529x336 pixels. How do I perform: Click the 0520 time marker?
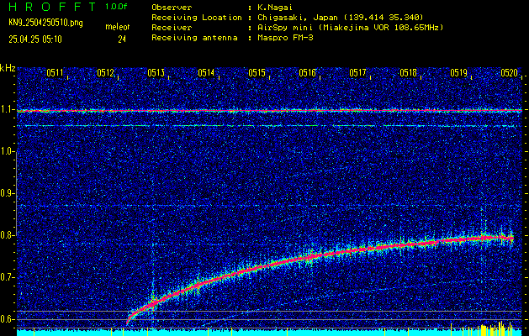click(509, 72)
